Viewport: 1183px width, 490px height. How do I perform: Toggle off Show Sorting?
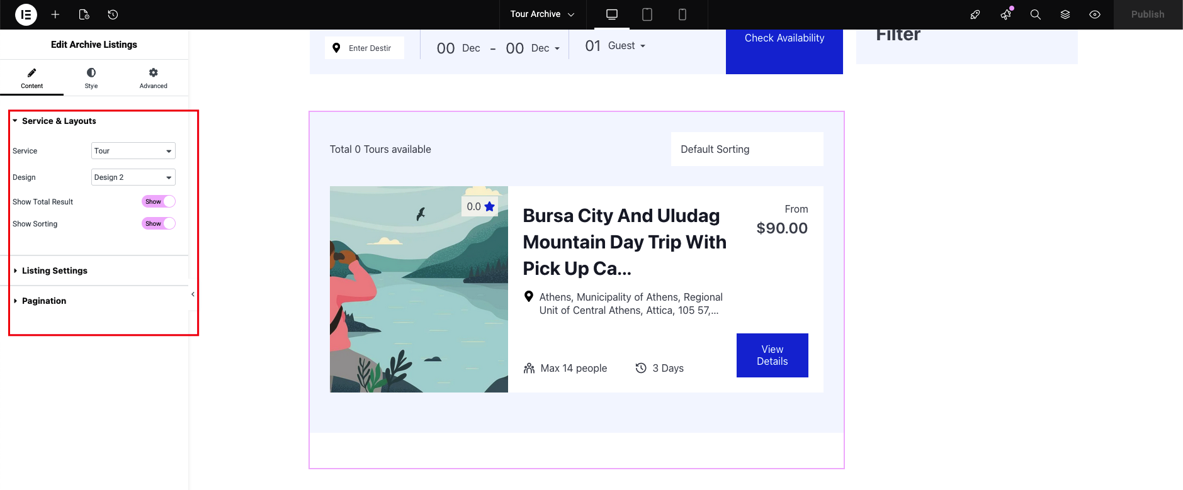[158, 223]
